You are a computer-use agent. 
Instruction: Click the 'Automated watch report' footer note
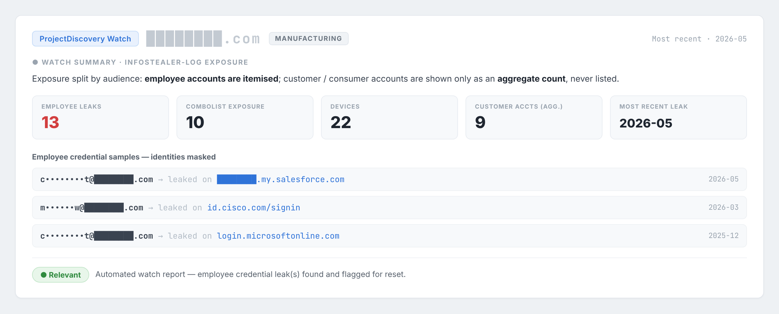click(250, 274)
